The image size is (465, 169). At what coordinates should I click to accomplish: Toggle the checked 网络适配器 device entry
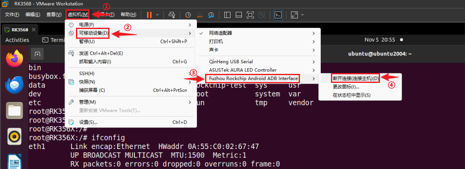(x=221, y=33)
